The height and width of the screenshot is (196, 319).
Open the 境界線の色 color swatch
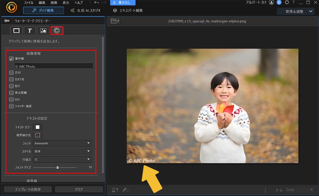pos(38,135)
